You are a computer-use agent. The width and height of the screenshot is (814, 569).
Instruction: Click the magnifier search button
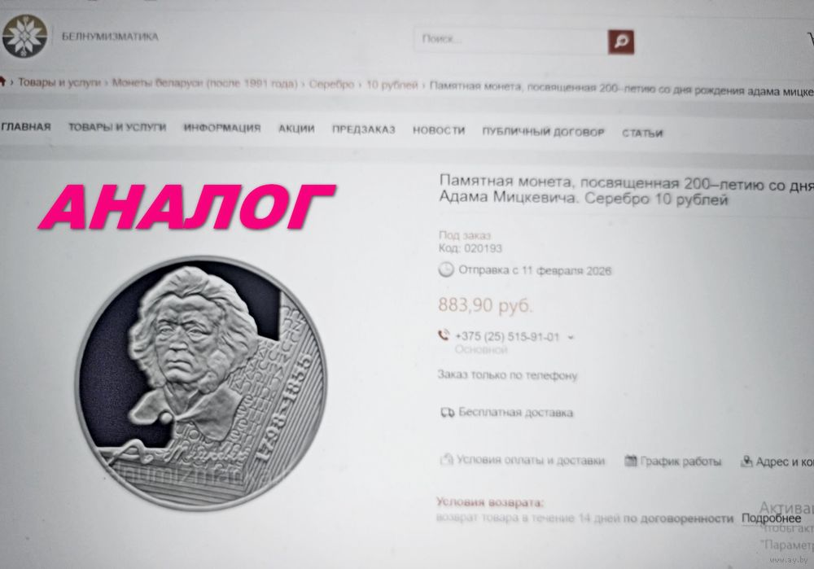click(621, 42)
